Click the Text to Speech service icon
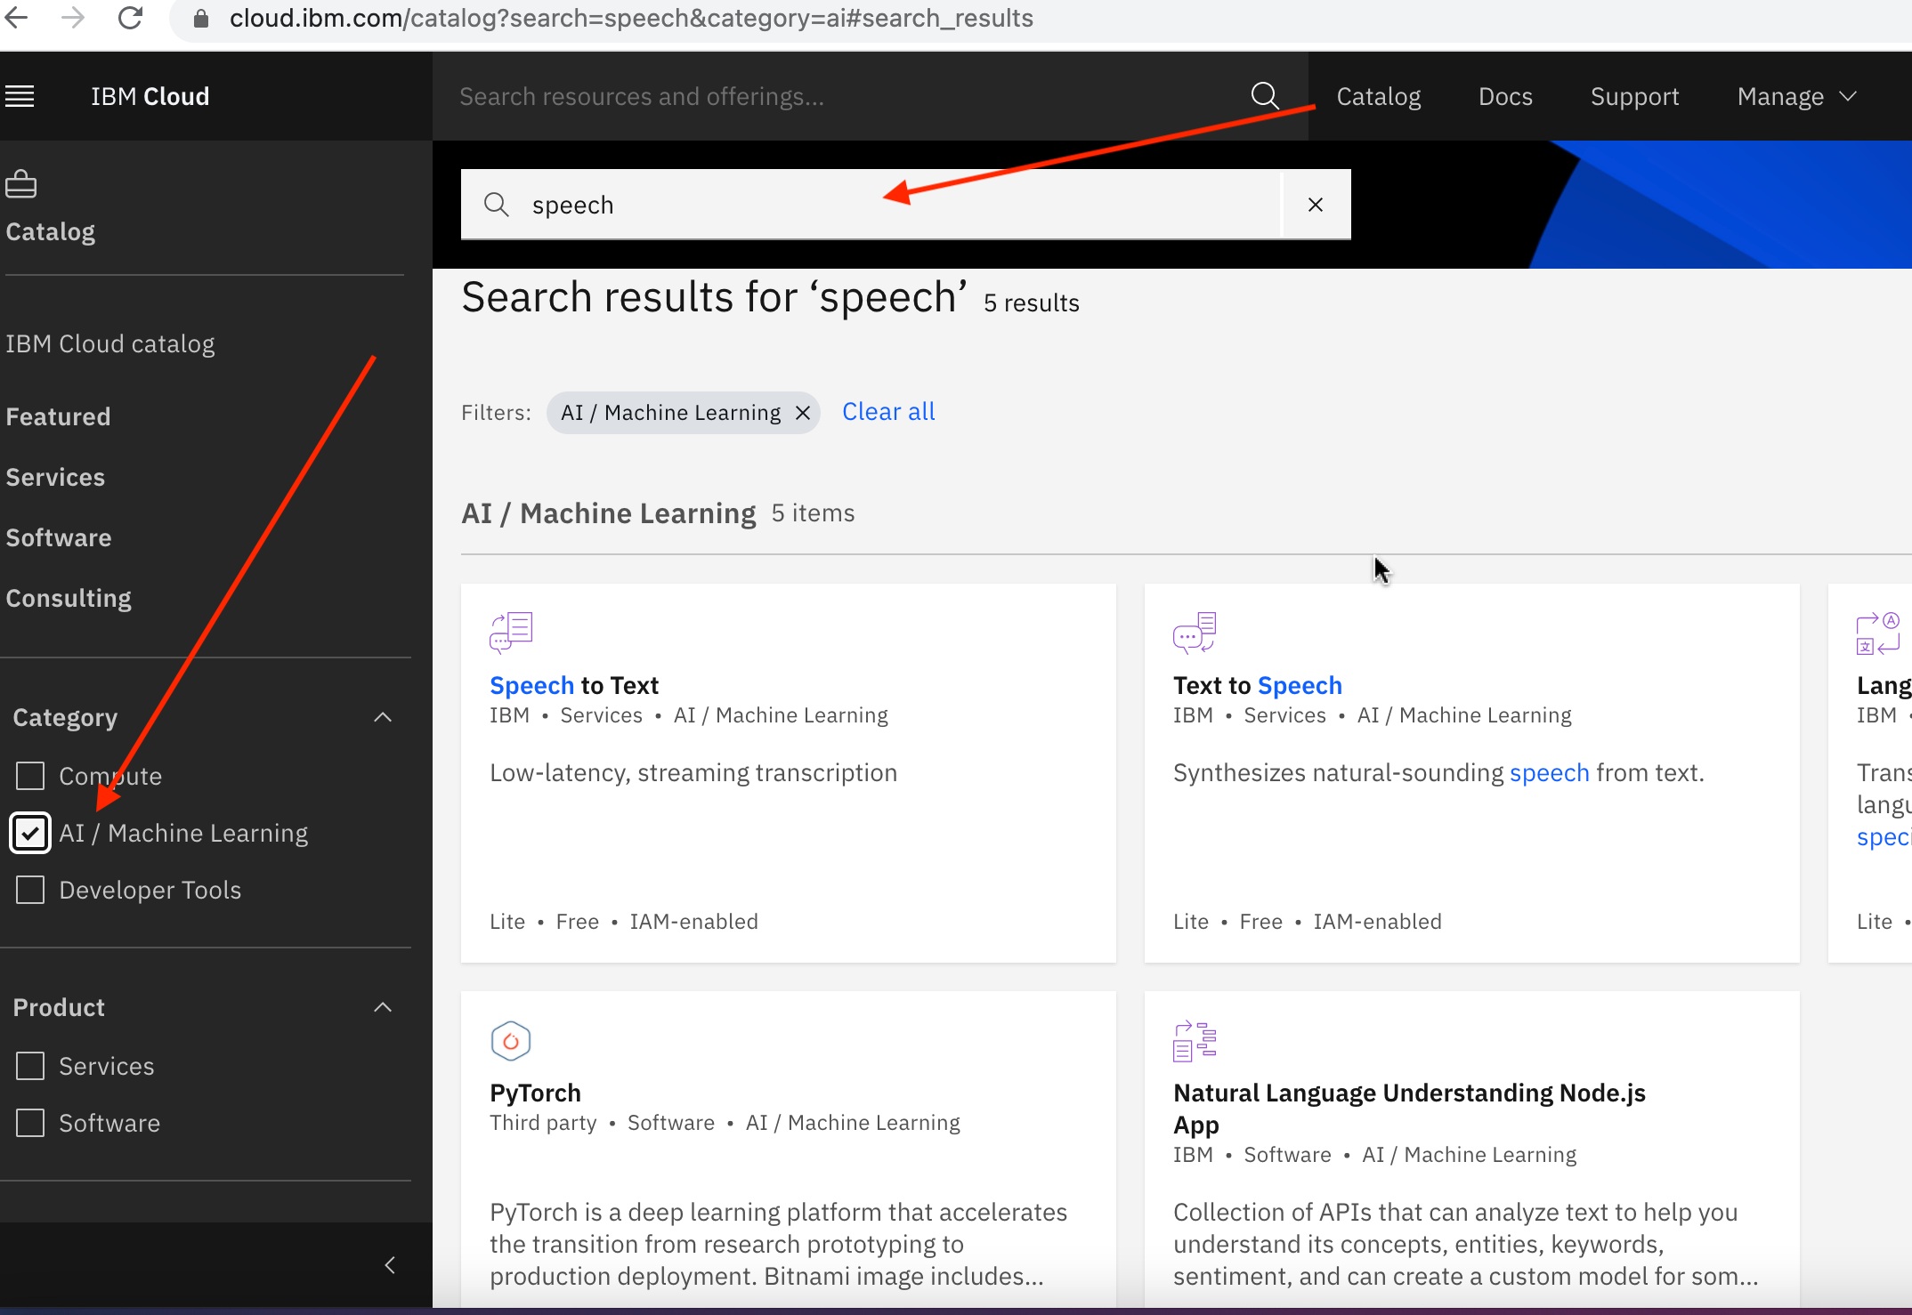Viewport: 1912px width, 1315px height. pyautogui.click(x=1194, y=632)
